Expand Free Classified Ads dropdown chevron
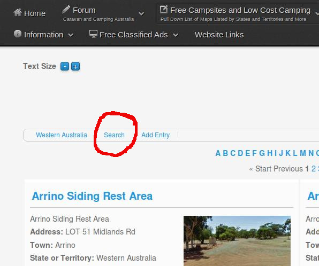The image size is (319, 266). click(x=176, y=35)
